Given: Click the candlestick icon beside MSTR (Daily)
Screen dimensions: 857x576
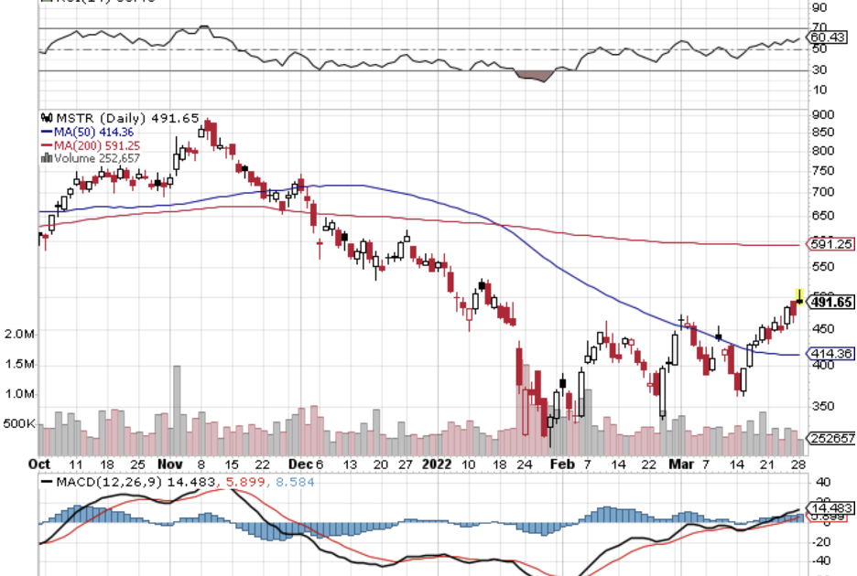Looking at the screenshot, I should [x=46, y=118].
